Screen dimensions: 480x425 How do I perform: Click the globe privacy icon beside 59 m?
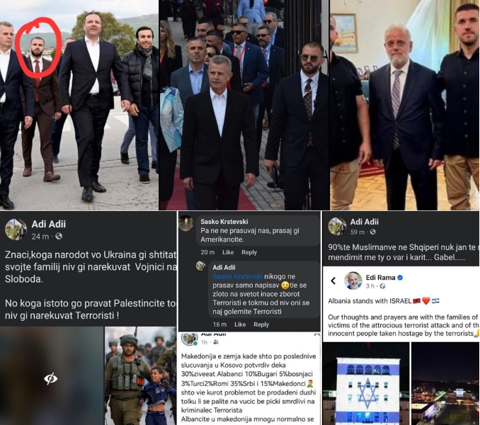pyautogui.click(x=372, y=232)
